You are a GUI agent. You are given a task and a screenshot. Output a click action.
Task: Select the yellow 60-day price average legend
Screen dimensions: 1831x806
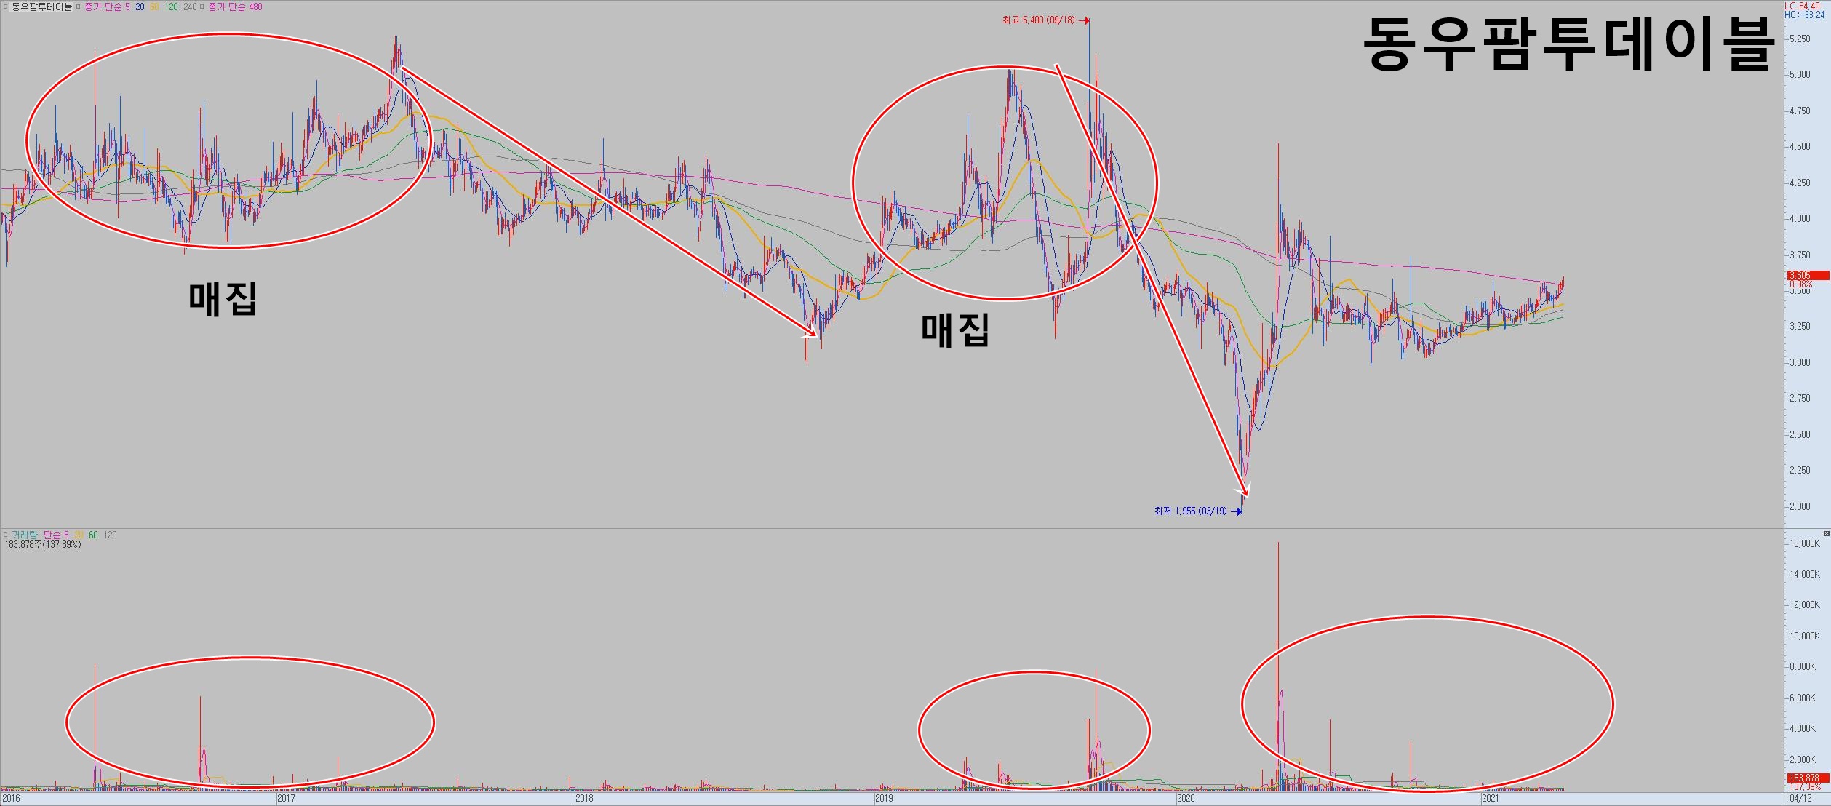(154, 7)
